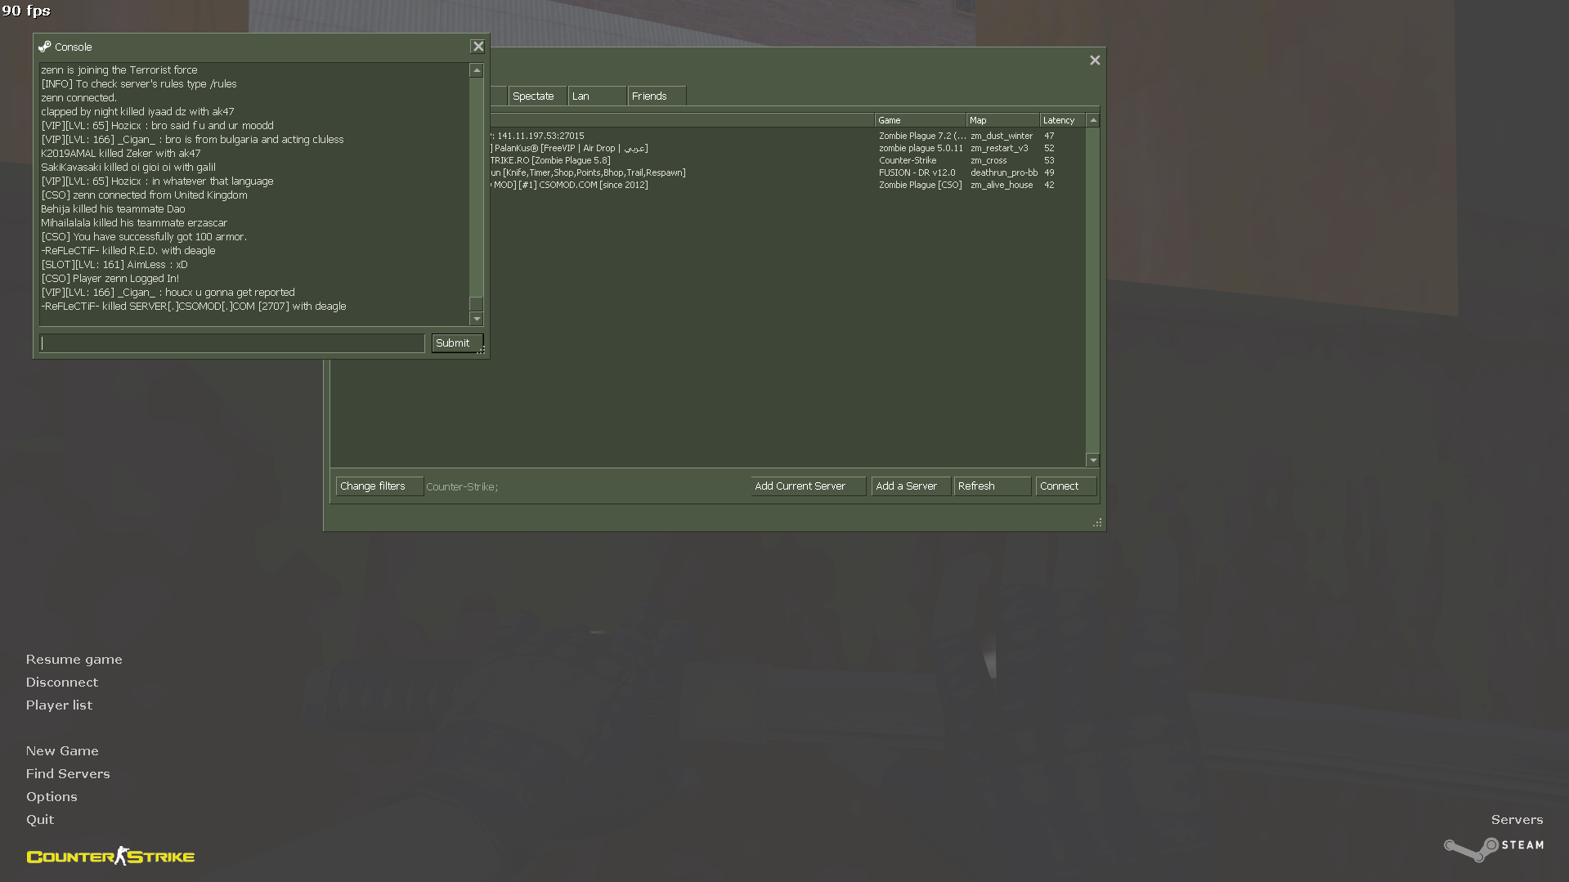Viewport: 1569px width, 882px height.
Task: Click the server list scroll-down arrow
Action: click(1092, 460)
